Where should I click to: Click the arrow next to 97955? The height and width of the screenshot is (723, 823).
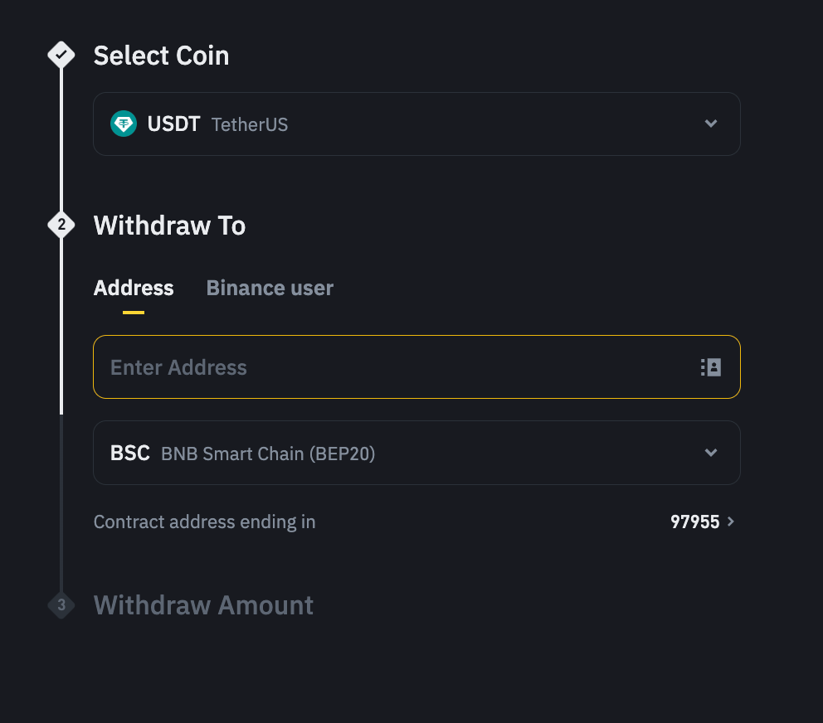tap(731, 522)
